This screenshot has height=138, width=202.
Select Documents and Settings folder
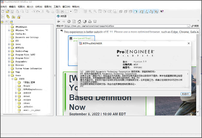[27, 37]
